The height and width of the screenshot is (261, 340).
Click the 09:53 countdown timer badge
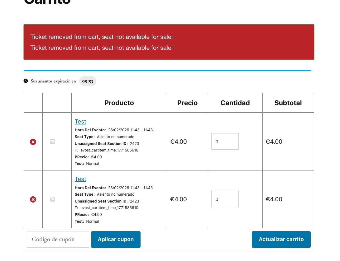click(88, 81)
